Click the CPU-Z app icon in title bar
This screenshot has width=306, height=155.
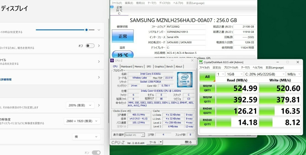(112, 60)
